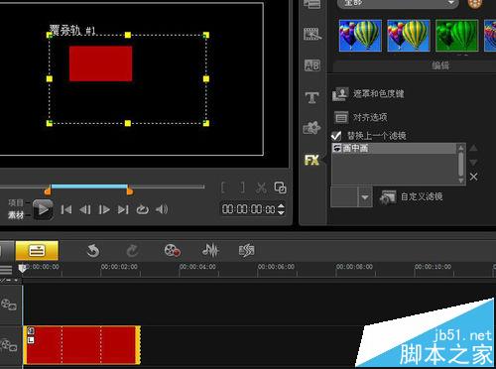Switch playback mode to 项目

pos(16,202)
